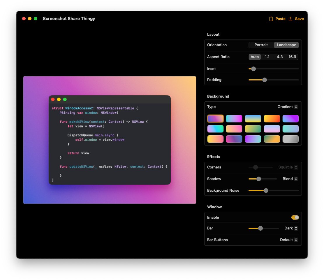Click the red dot in the preview window
The height and width of the screenshot is (280, 324).
coord(53,100)
